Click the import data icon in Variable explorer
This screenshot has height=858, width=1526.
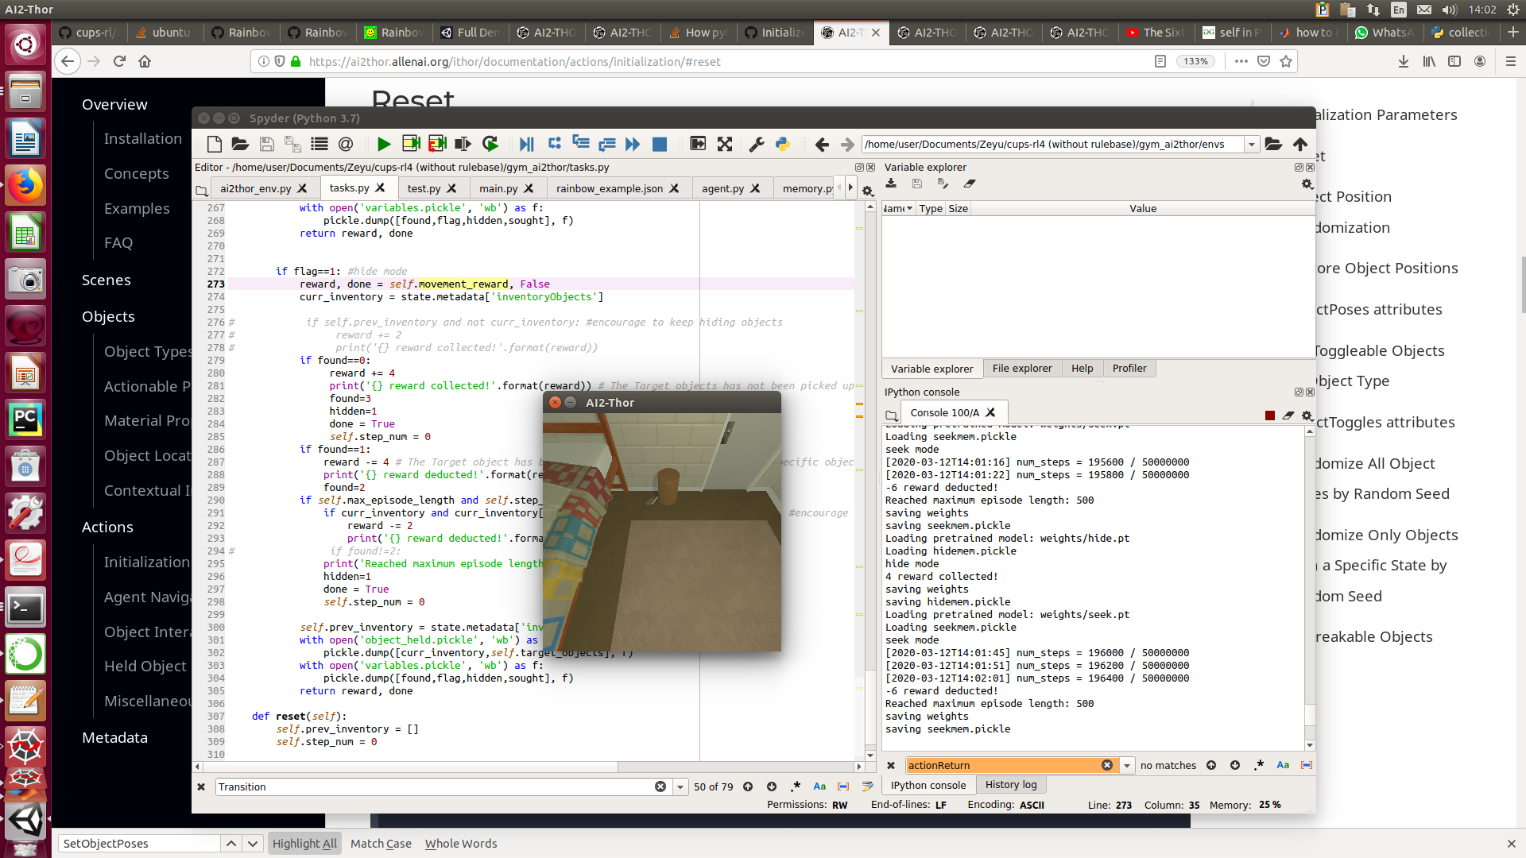tap(891, 184)
